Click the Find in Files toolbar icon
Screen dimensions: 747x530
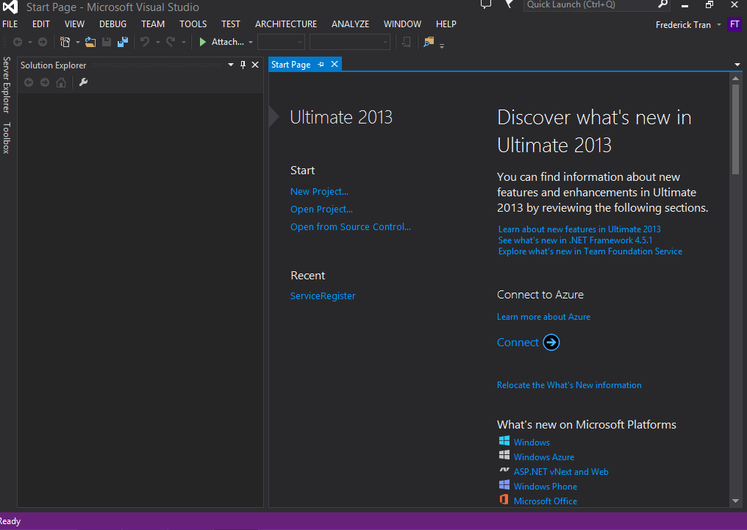[429, 42]
